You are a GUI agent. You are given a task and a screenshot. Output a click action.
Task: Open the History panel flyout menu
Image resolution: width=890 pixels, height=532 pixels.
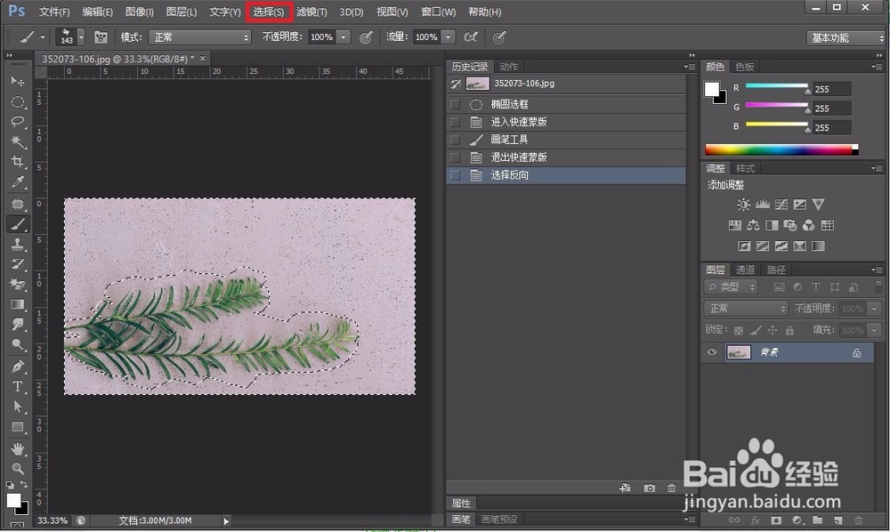pyautogui.click(x=690, y=67)
